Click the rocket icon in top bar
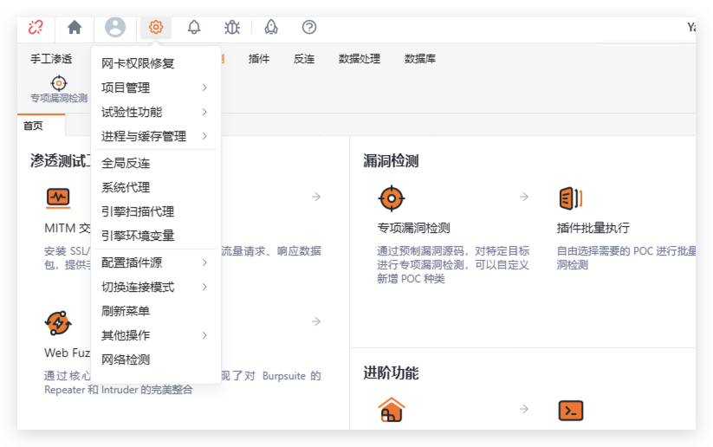Viewport: 713px width, 447px height. (x=271, y=27)
